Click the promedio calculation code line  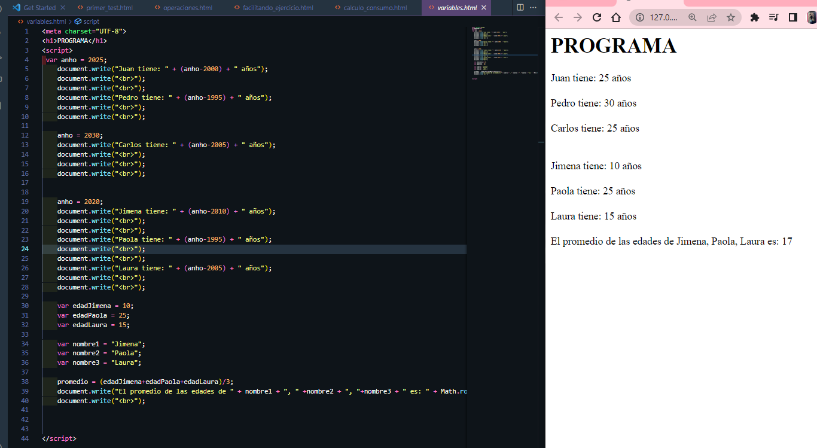pyautogui.click(x=145, y=382)
